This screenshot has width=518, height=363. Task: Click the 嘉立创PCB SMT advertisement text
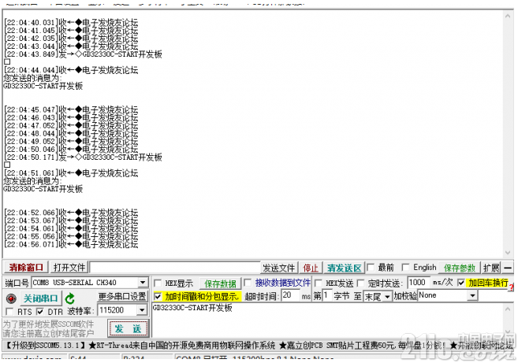[363, 346]
